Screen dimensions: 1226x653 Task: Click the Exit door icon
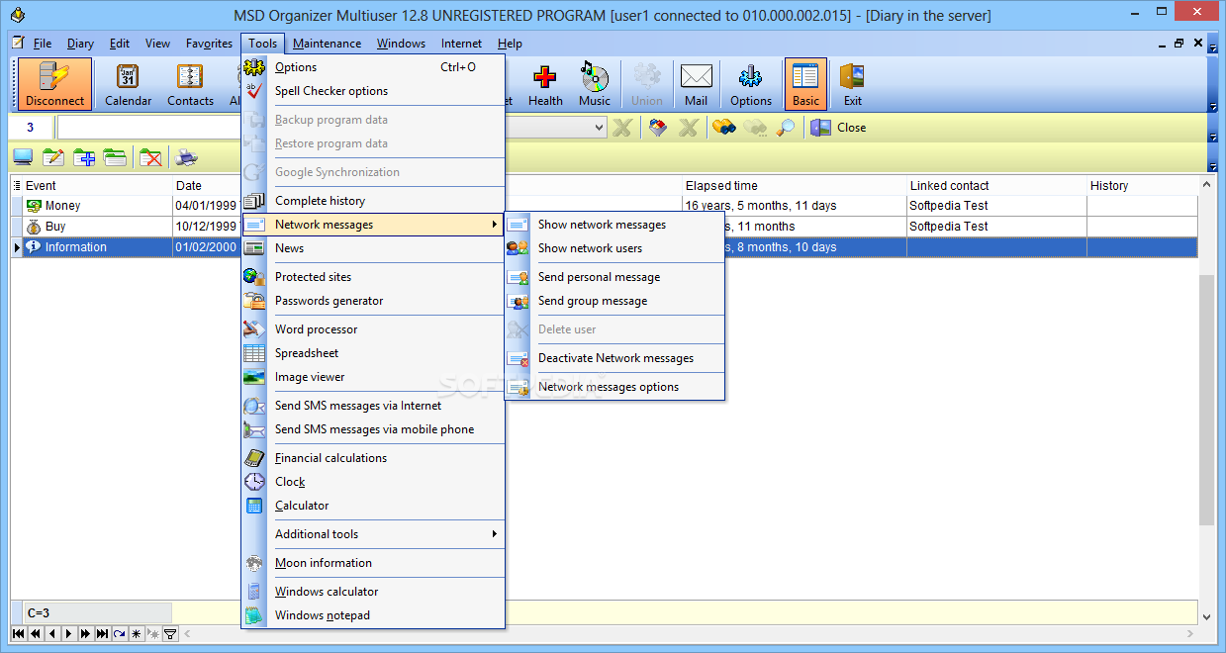click(852, 84)
